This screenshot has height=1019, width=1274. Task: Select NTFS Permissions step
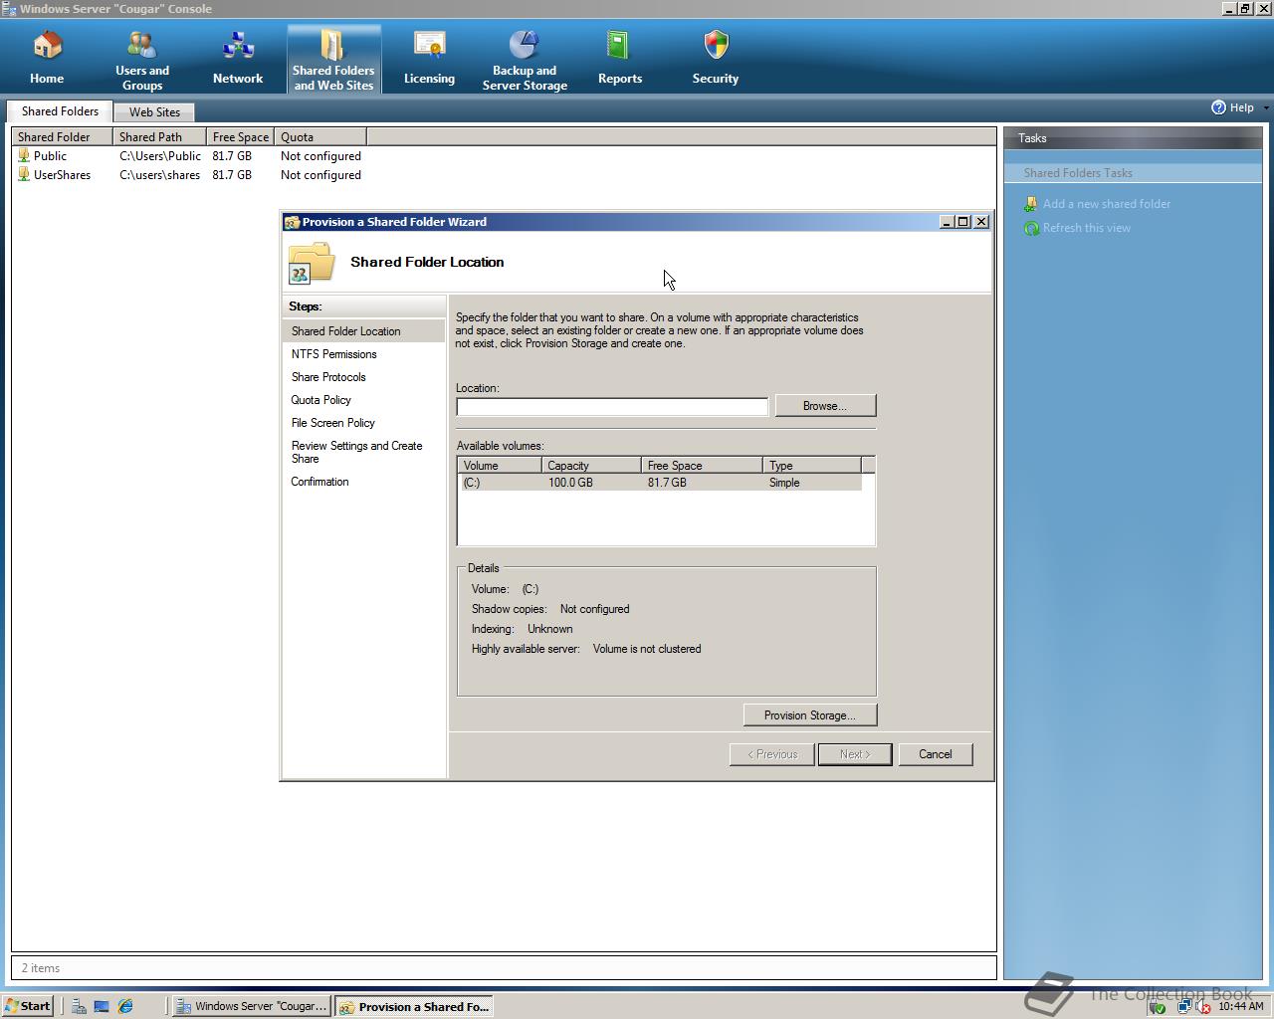pyautogui.click(x=334, y=354)
